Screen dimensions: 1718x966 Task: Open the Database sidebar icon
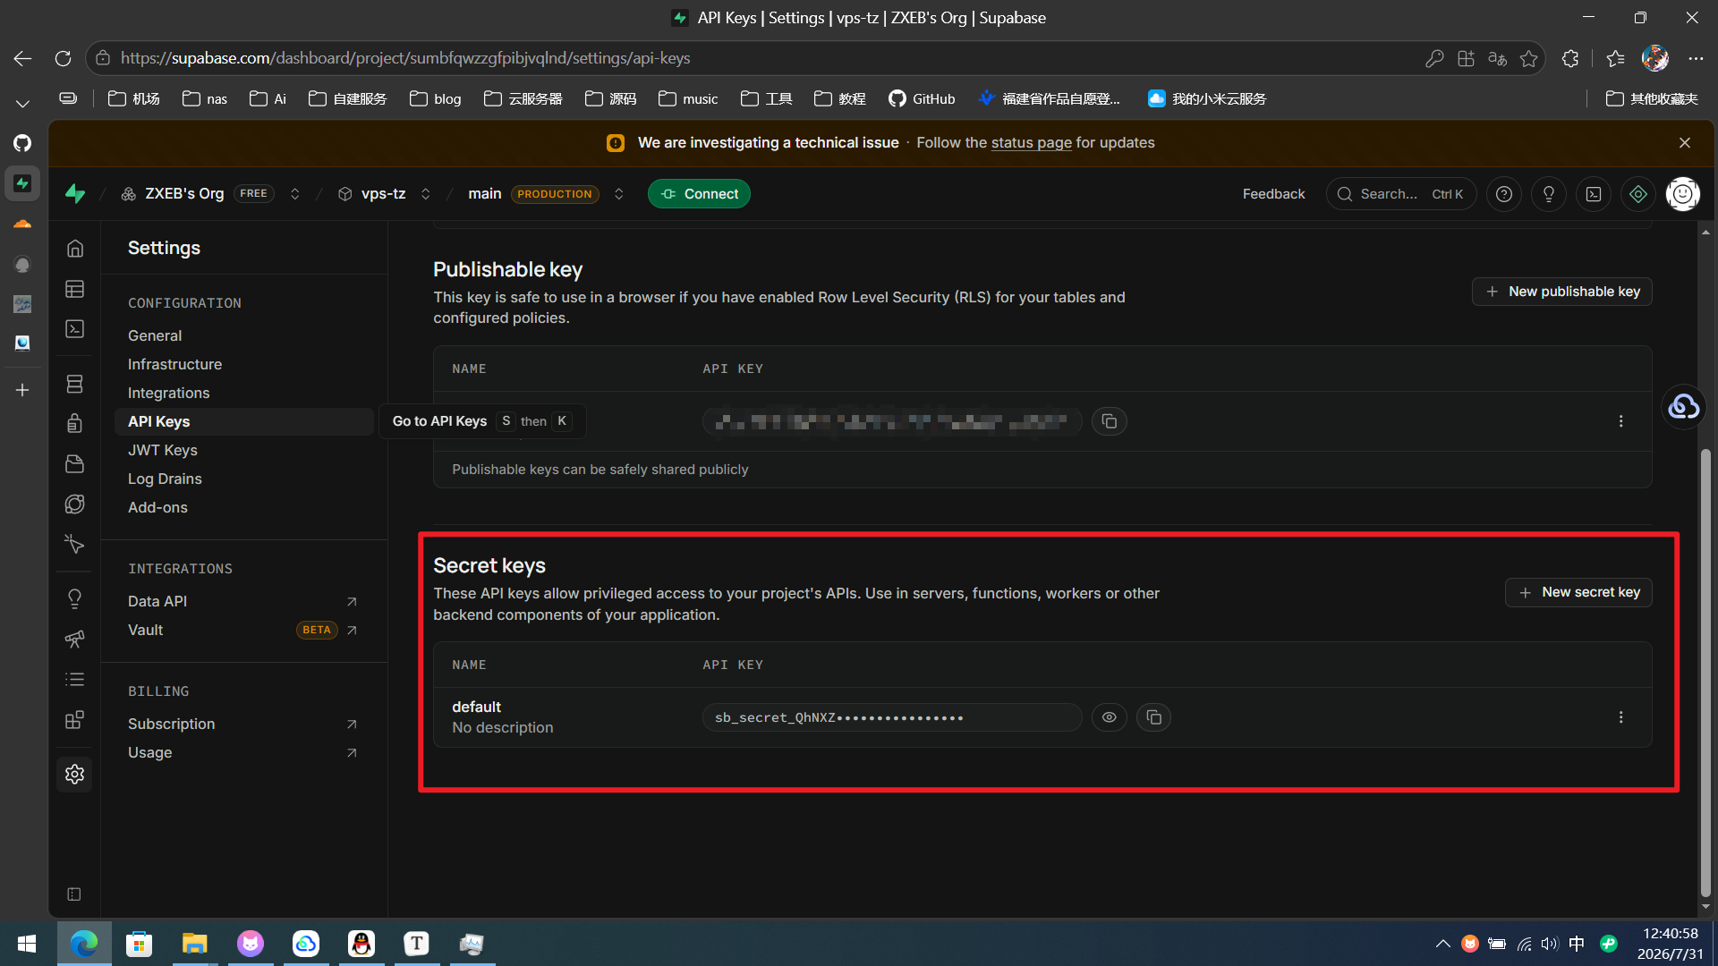click(75, 384)
